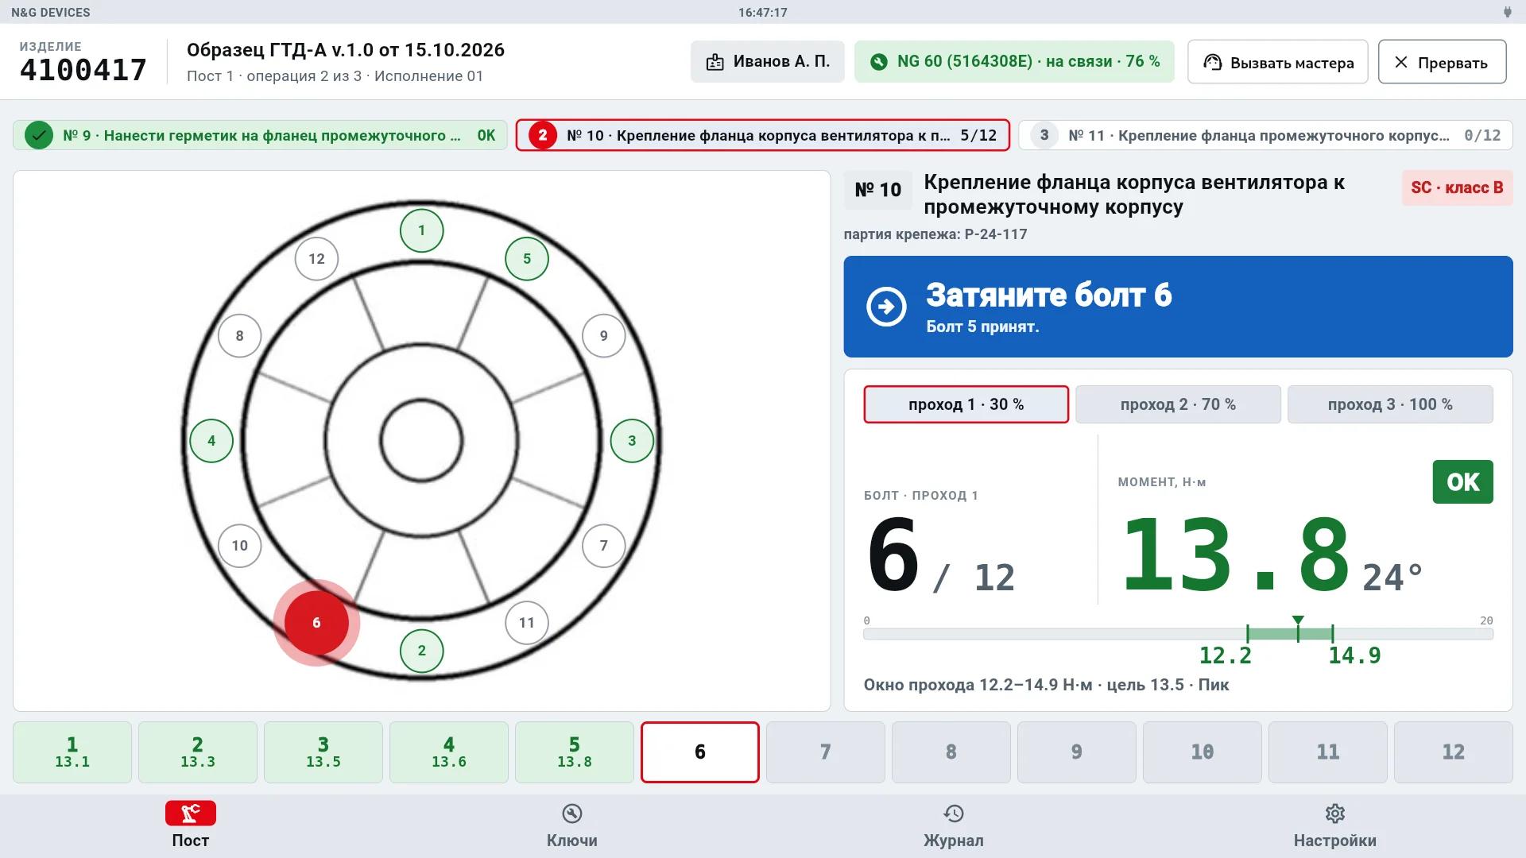Switch to проход 3 · 100 %

click(1390, 404)
